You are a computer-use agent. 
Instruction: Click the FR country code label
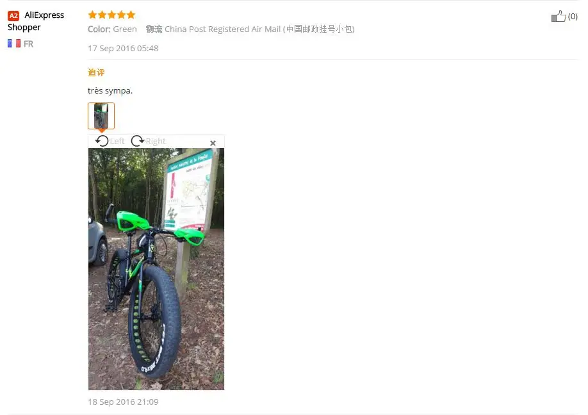tap(28, 44)
